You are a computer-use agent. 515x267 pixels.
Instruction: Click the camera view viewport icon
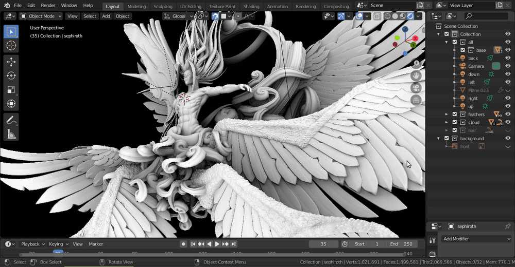tap(416, 88)
